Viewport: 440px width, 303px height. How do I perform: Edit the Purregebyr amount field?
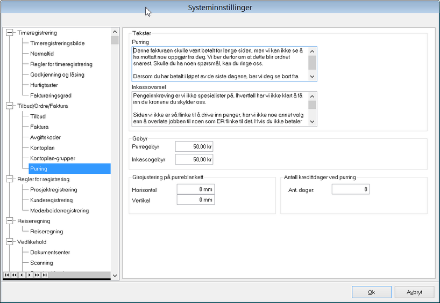pos(194,146)
